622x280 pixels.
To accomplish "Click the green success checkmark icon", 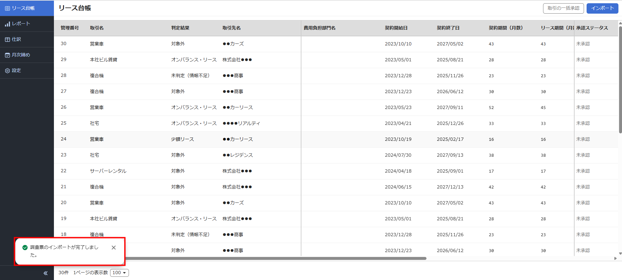I will coord(25,248).
